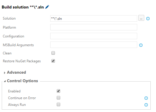The image size is (156, 112).
Task: Uncheck Restore NuGet Packages
Action: (x=53, y=61)
